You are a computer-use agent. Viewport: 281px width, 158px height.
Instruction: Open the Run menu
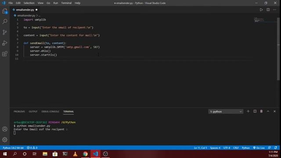[56, 3]
